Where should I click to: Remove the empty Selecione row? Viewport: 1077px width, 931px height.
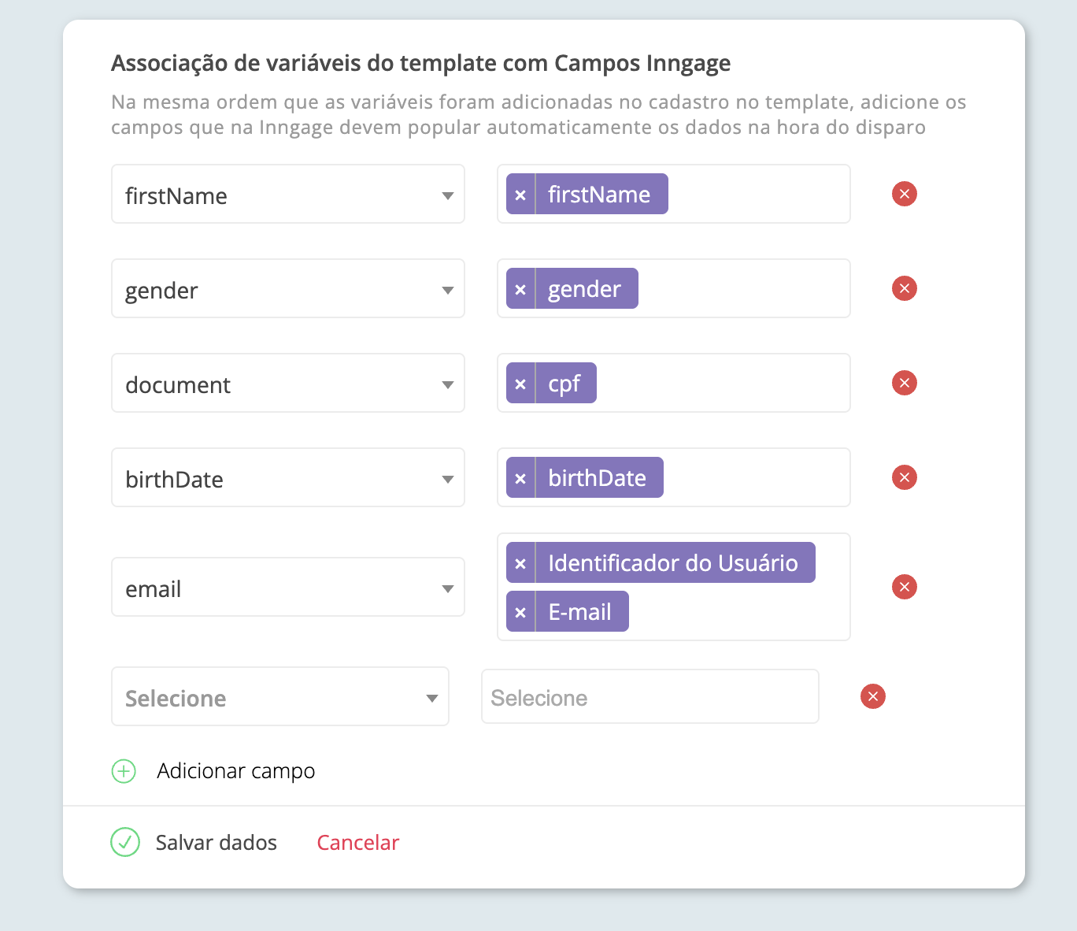tap(873, 696)
